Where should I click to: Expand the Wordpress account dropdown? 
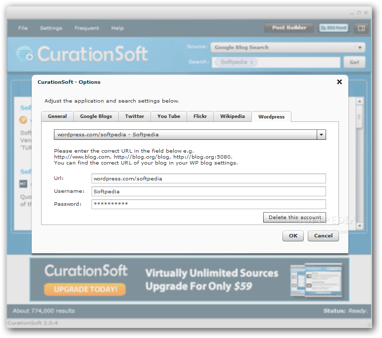point(321,134)
